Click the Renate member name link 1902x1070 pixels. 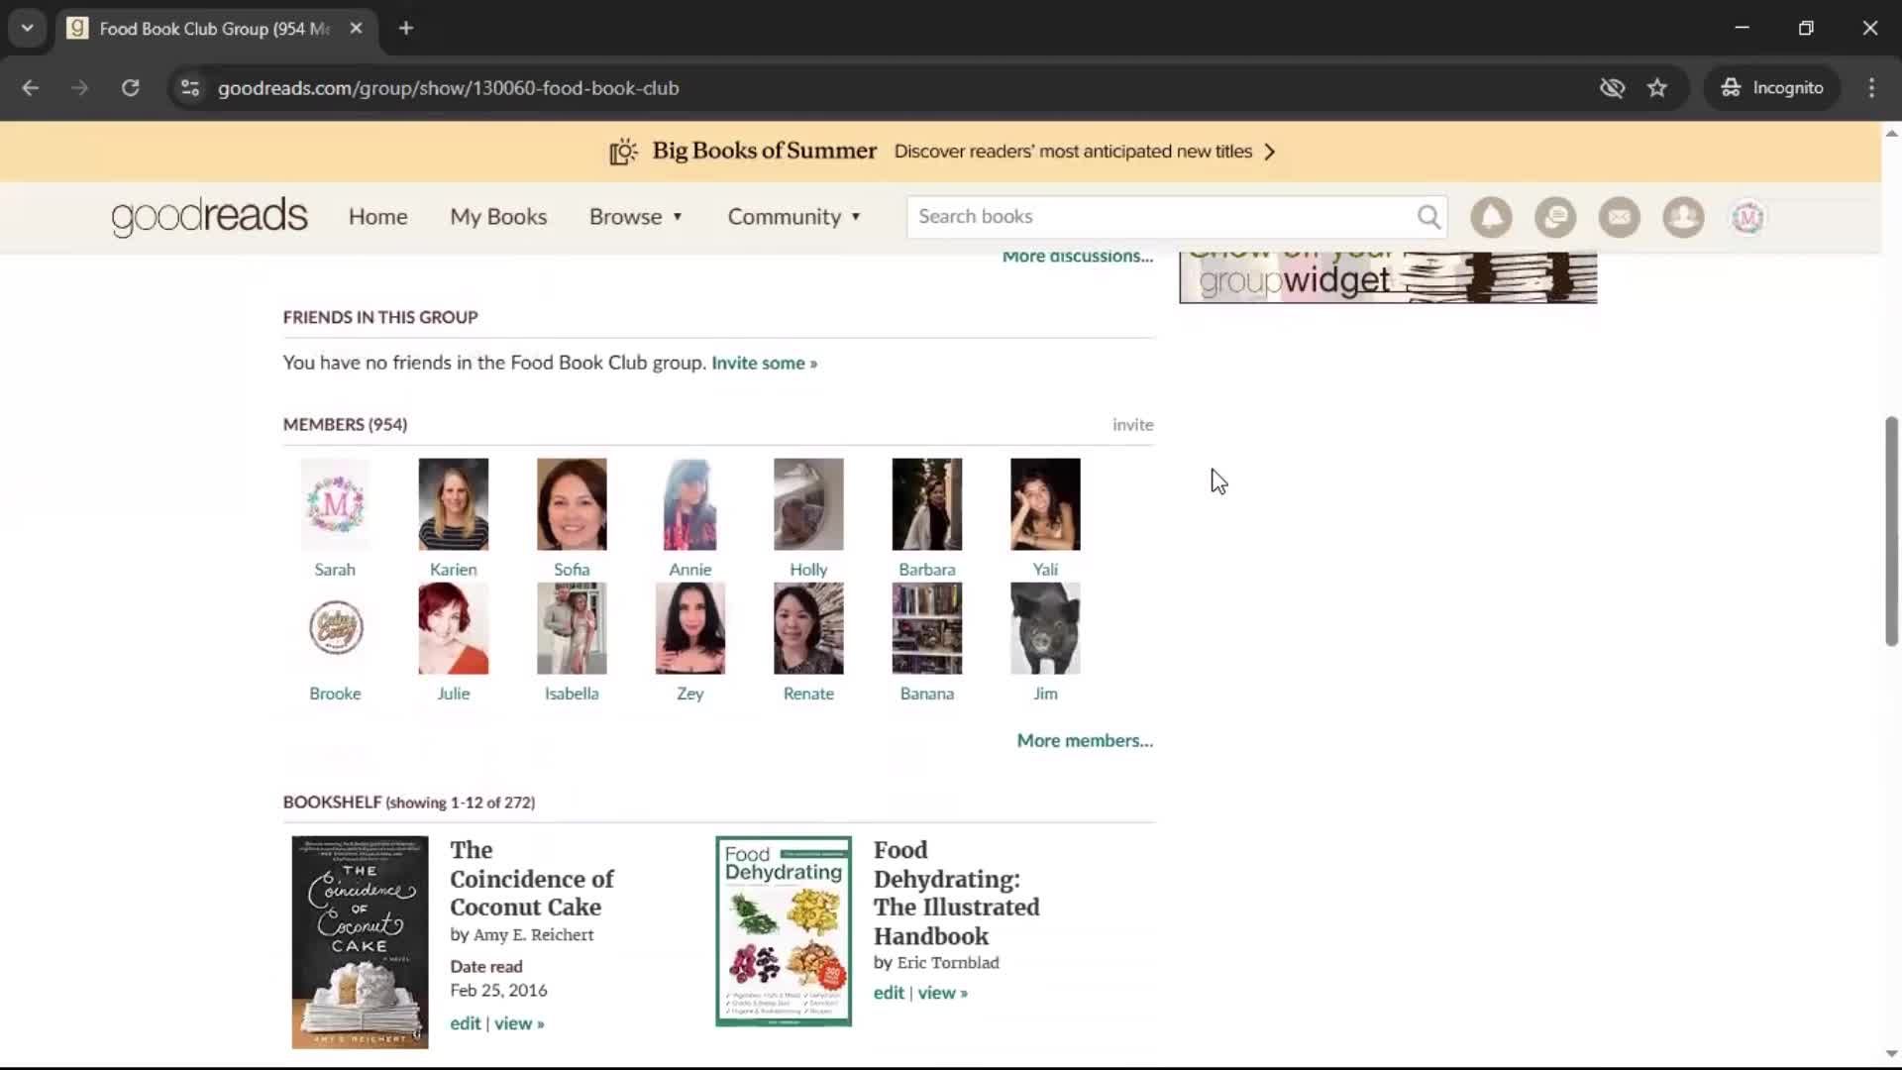(x=808, y=694)
